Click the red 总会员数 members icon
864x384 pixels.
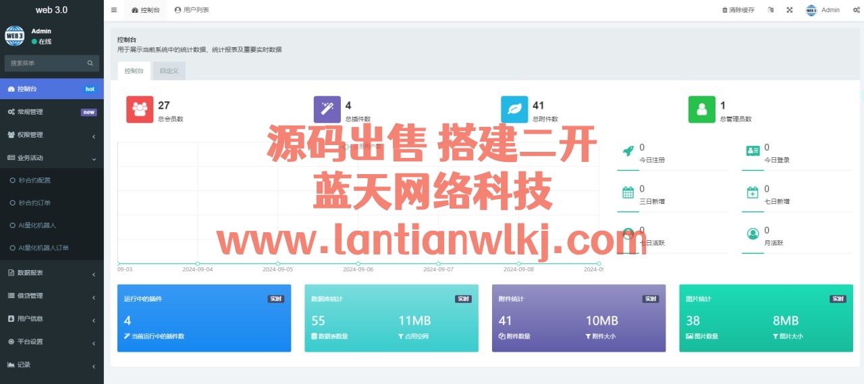point(140,109)
